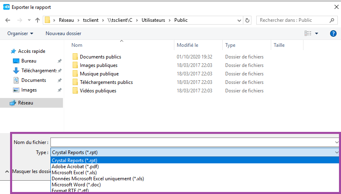Change the view layout icon
341x194 pixels.
(308, 33)
